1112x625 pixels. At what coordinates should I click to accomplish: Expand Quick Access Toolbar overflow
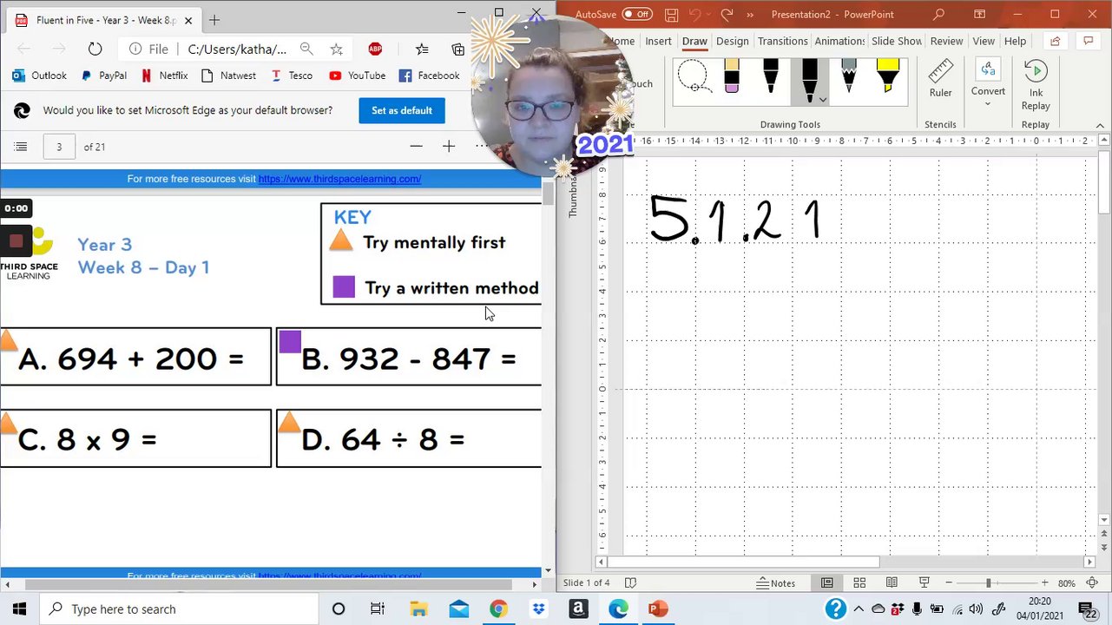750,15
